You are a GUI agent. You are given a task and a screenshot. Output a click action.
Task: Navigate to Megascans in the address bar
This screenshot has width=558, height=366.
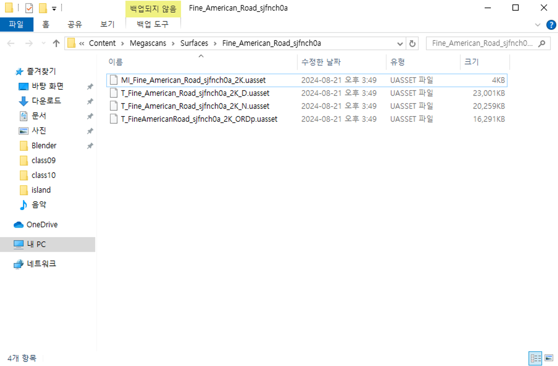point(148,43)
